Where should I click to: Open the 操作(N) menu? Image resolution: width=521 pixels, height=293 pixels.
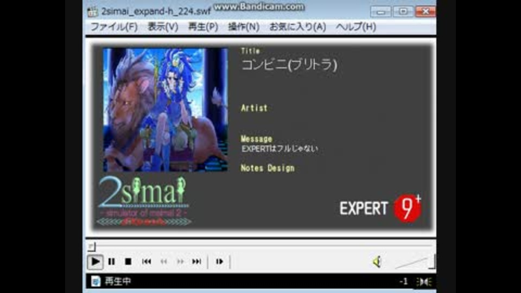244,27
